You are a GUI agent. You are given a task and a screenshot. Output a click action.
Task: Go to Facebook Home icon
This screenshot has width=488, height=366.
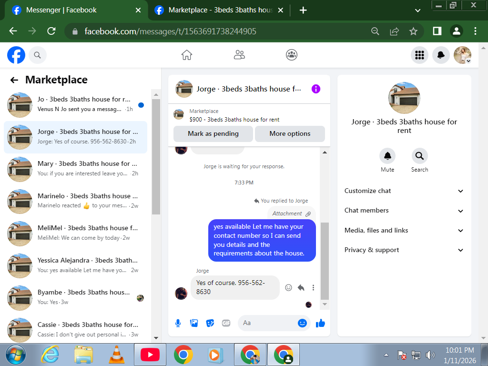click(x=187, y=55)
